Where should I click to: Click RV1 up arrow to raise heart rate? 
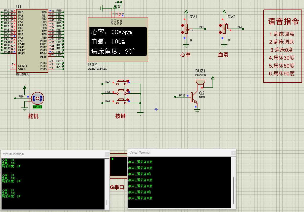pyautogui.click(x=182, y=26)
